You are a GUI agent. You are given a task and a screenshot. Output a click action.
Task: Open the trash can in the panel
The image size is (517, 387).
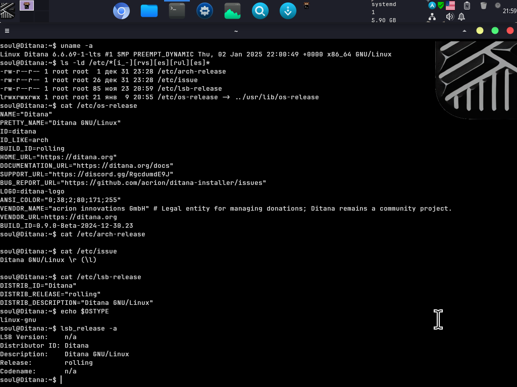[483, 5]
